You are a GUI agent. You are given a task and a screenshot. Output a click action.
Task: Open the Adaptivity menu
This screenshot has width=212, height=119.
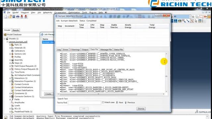pyautogui.click(x=48, y=13)
